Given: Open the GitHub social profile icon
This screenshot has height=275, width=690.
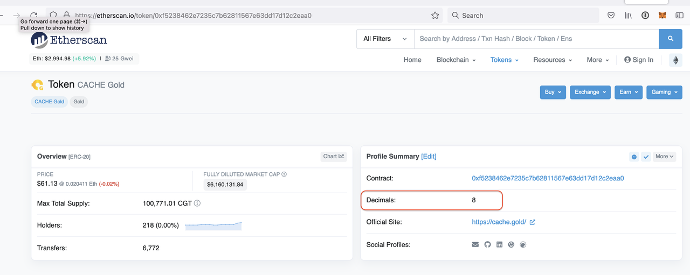Looking at the screenshot, I should (x=487, y=244).
